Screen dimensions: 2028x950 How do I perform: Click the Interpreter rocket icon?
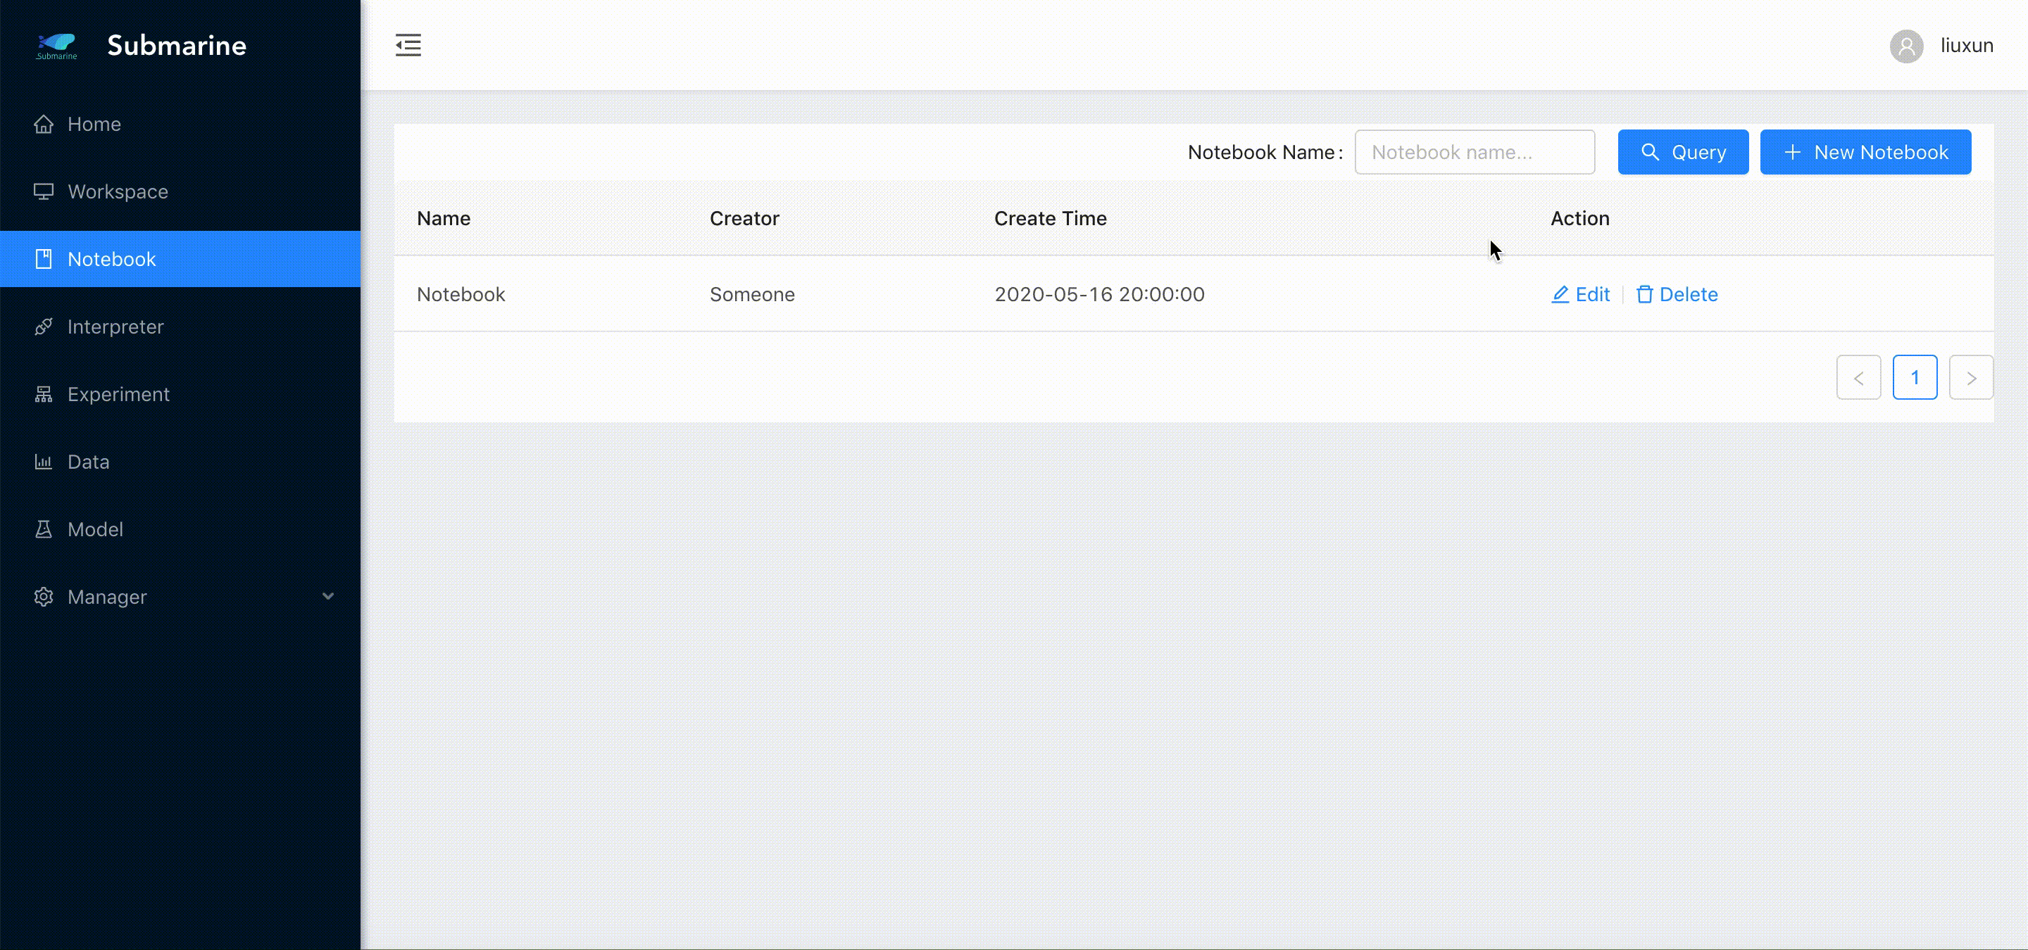tap(43, 327)
